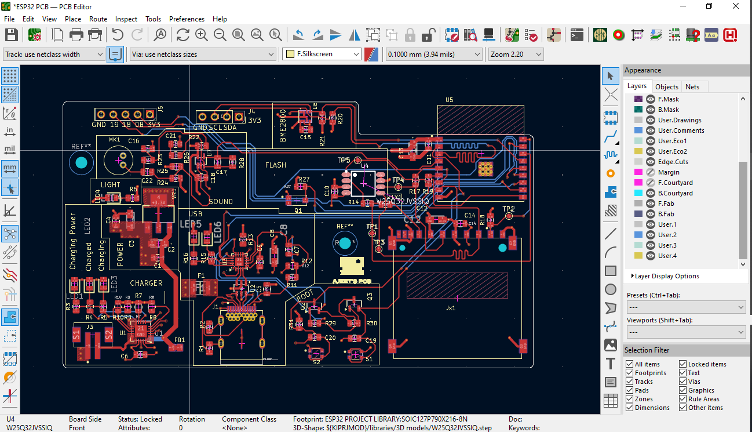Screen dimensions: 752x432
Task: Click Rotate counterclockwise icon
Action: coord(299,35)
